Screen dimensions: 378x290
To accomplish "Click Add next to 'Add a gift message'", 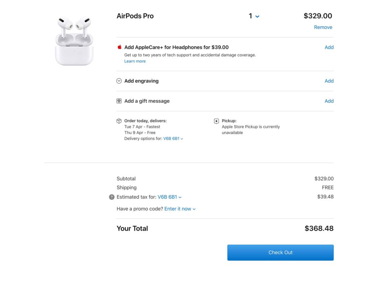I will point(329,101).
